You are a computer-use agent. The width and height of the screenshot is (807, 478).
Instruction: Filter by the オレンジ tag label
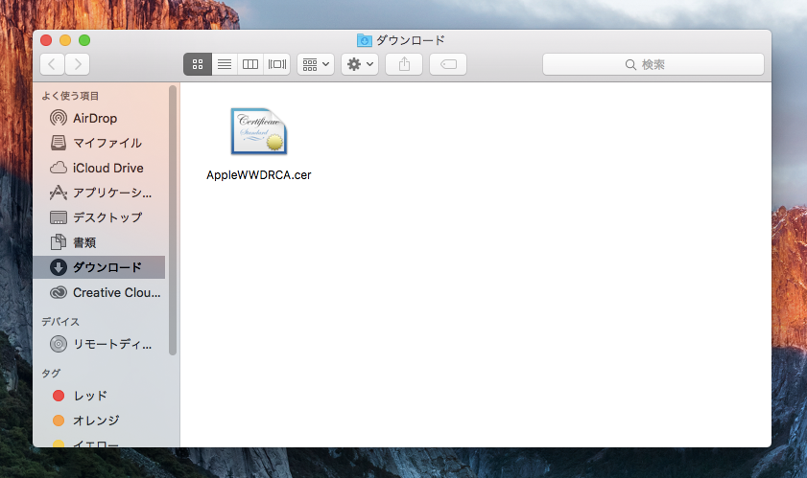pyautogui.click(x=96, y=421)
